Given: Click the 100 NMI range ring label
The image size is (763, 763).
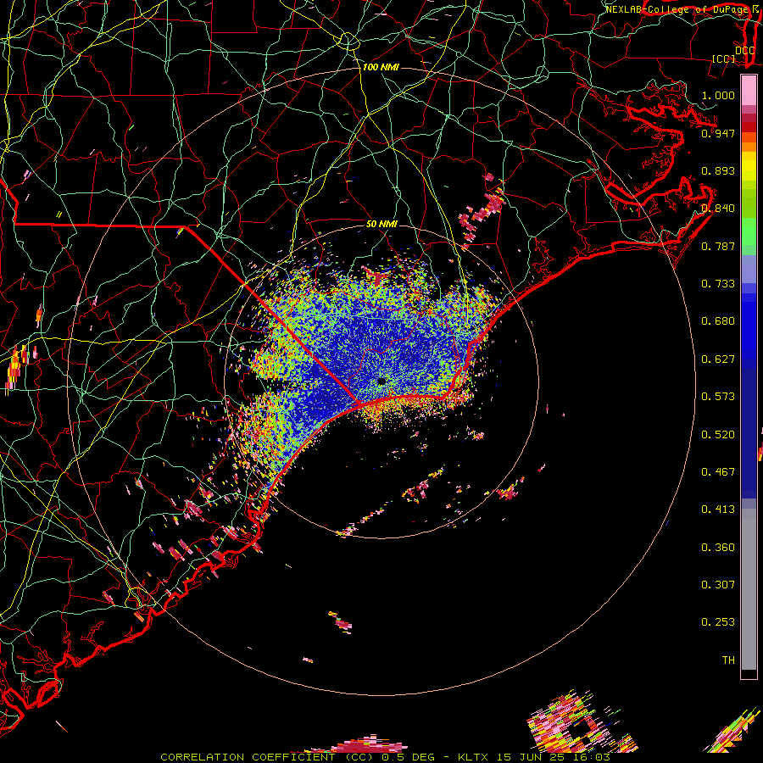Looking at the screenshot, I should 381,67.
